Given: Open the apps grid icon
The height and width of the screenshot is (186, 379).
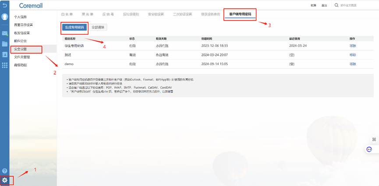Looking at the screenshot, I should [5, 65].
